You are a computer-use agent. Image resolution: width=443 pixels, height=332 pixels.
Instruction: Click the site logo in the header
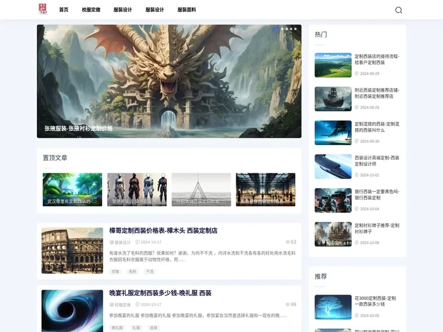pyautogui.click(x=42, y=9)
